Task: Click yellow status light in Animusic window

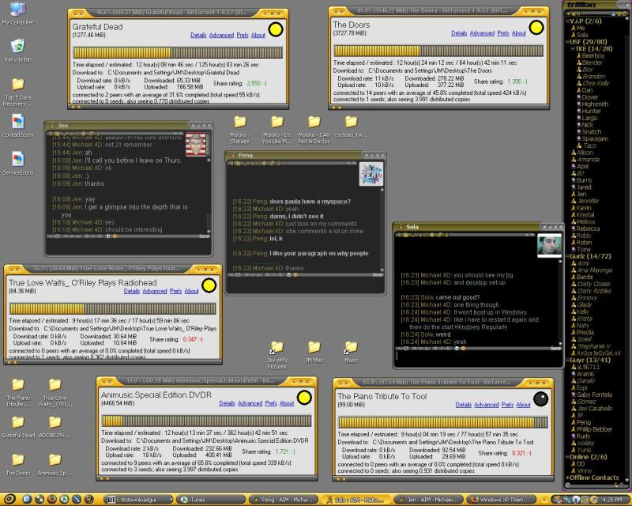Action: 304,398
